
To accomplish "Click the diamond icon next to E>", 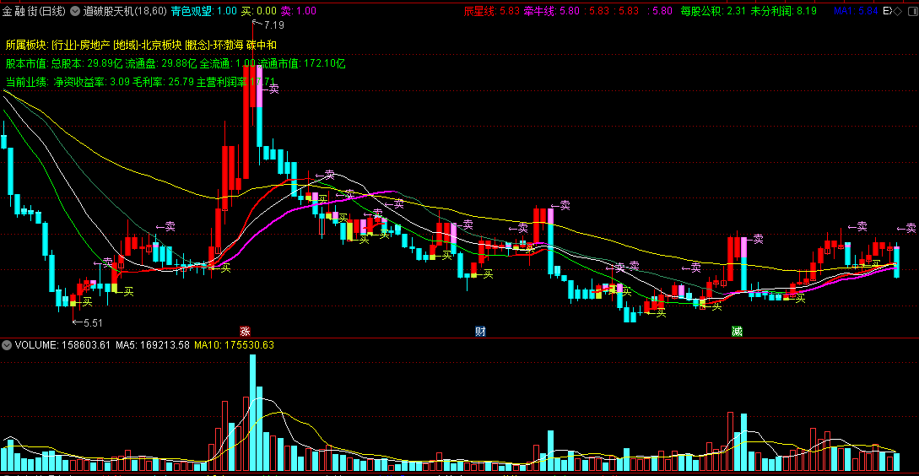I will coord(898,11).
